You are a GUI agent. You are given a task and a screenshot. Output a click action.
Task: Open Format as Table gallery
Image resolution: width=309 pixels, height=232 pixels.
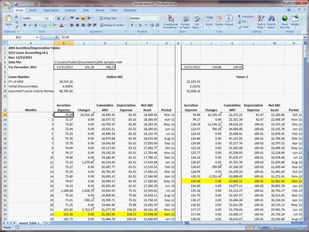click(185, 22)
